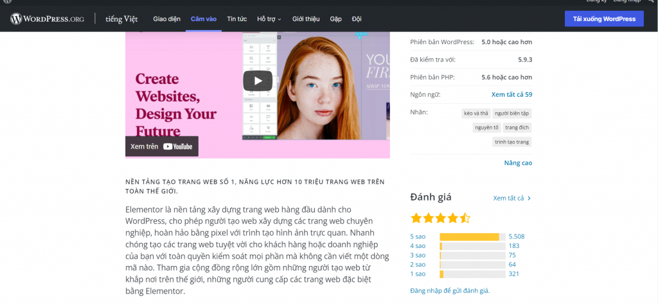This screenshot has width=658, height=305.
Task: Click the Tải xuống WordPress button
Action: tap(604, 19)
